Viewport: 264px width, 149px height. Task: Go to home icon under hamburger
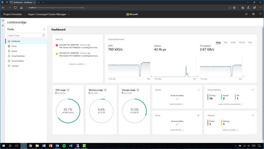pos(3,26)
